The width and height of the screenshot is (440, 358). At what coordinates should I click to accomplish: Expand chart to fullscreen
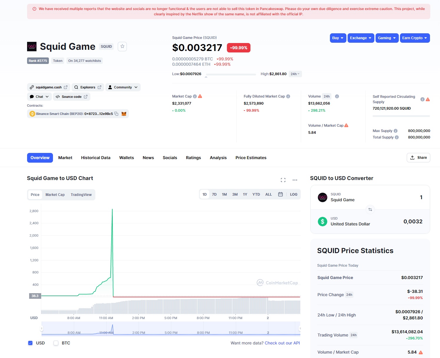click(x=283, y=180)
